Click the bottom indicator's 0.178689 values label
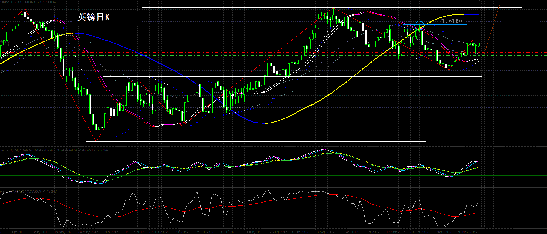 click(x=29, y=191)
